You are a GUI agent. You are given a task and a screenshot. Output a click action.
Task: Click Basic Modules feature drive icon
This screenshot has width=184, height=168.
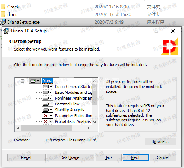click(x=47, y=92)
